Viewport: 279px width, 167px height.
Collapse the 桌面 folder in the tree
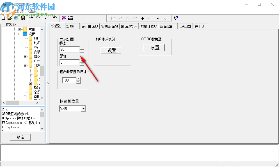pos(19,34)
